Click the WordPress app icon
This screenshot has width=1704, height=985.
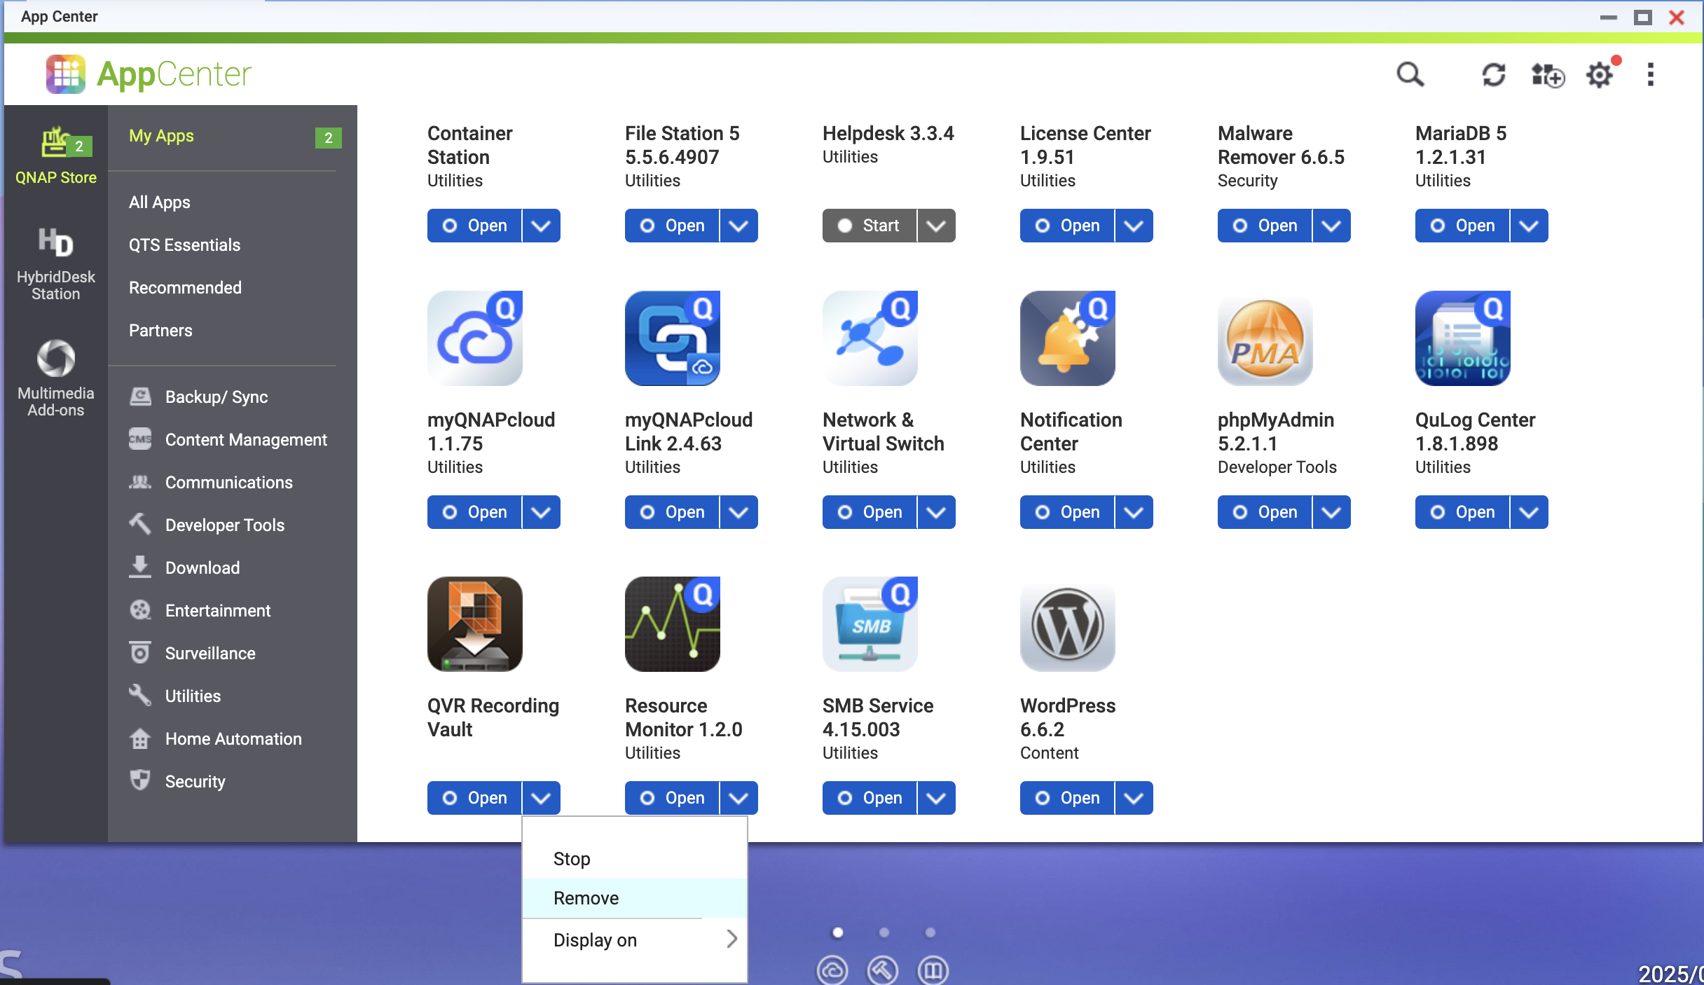pyautogui.click(x=1068, y=626)
